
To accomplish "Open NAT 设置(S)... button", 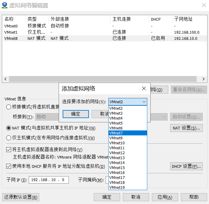I will [186, 128].
